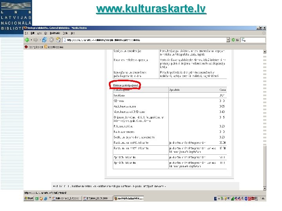282x211 pixels.
Task: Click the green quick launch icon beside Start
Action: click(37, 198)
